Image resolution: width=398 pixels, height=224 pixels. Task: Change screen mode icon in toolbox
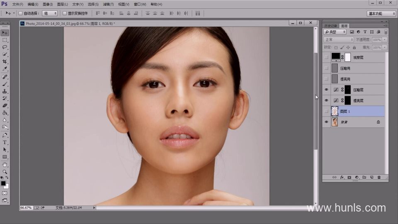pyautogui.click(x=5, y=201)
